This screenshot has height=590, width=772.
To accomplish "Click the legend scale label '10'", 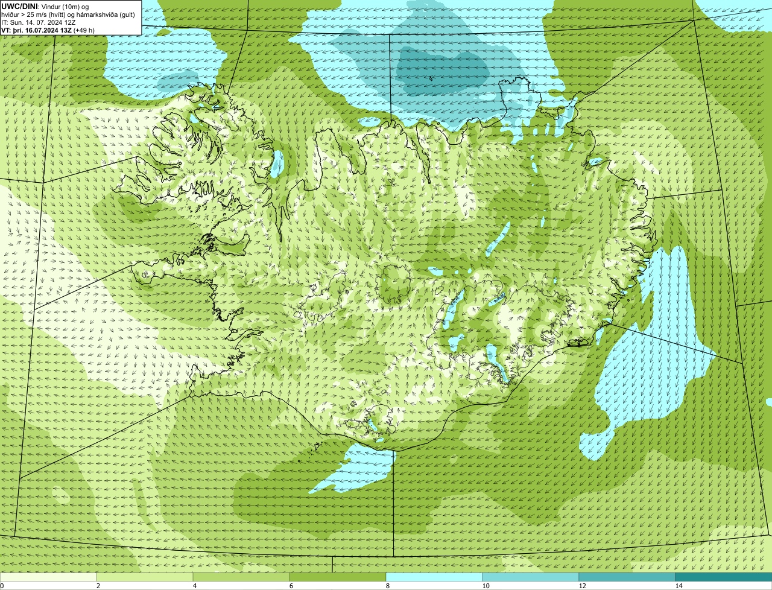I will click(486, 586).
